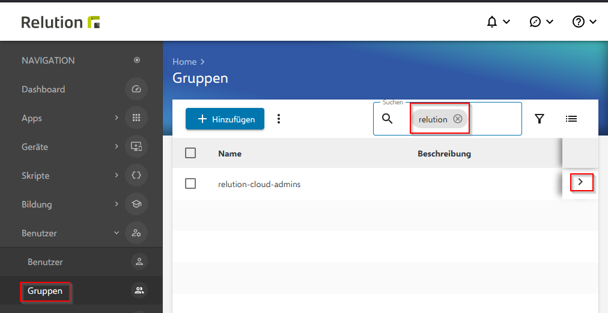Click the relution search chip text
Viewport: 608px width, 313px height.
433,119
